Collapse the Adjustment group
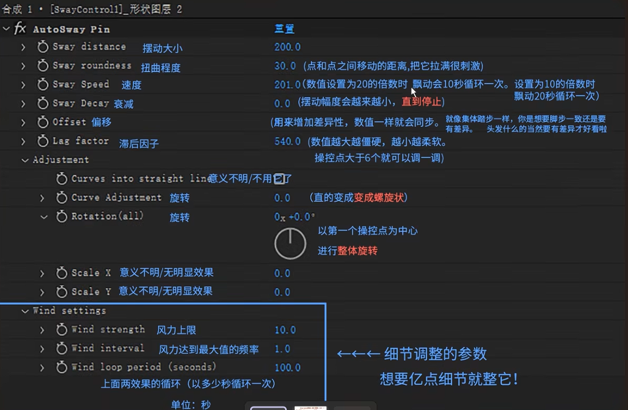 coord(24,160)
